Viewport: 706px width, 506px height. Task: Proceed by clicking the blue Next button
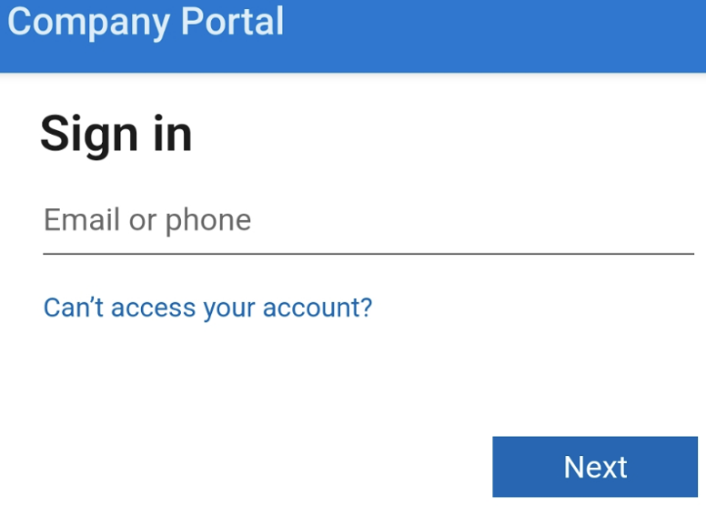point(595,467)
